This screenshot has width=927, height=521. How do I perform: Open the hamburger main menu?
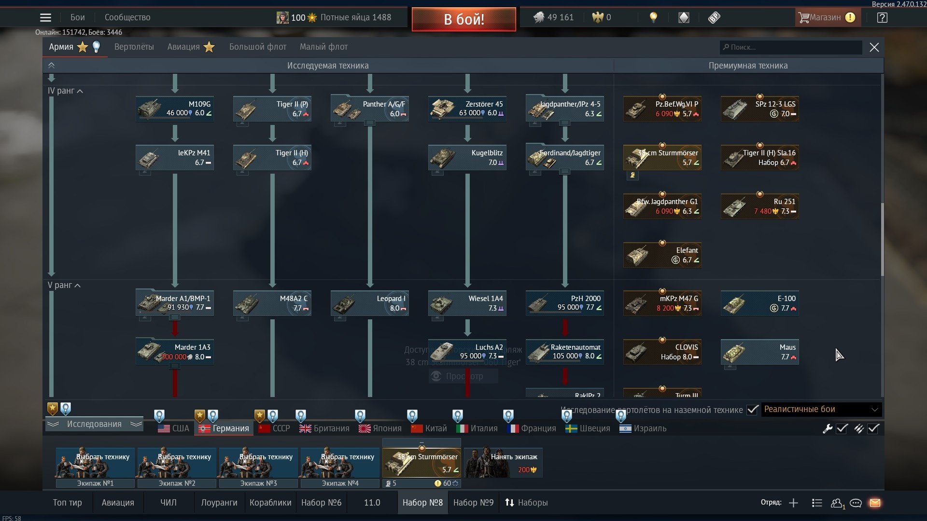pos(45,18)
